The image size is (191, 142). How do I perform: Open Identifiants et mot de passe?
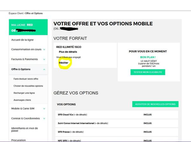(25, 129)
